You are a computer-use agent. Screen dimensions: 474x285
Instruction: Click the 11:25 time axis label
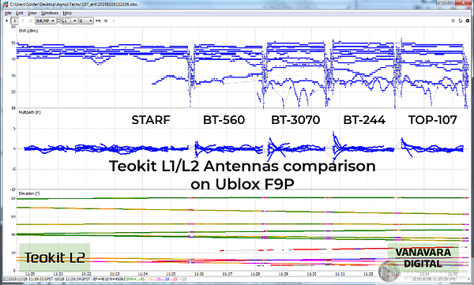coord(171,274)
